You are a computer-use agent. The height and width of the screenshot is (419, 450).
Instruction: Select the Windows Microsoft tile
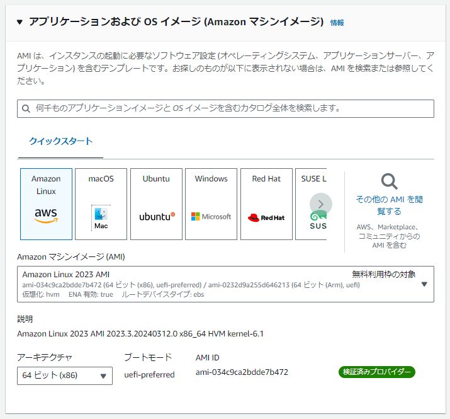pyautogui.click(x=211, y=204)
